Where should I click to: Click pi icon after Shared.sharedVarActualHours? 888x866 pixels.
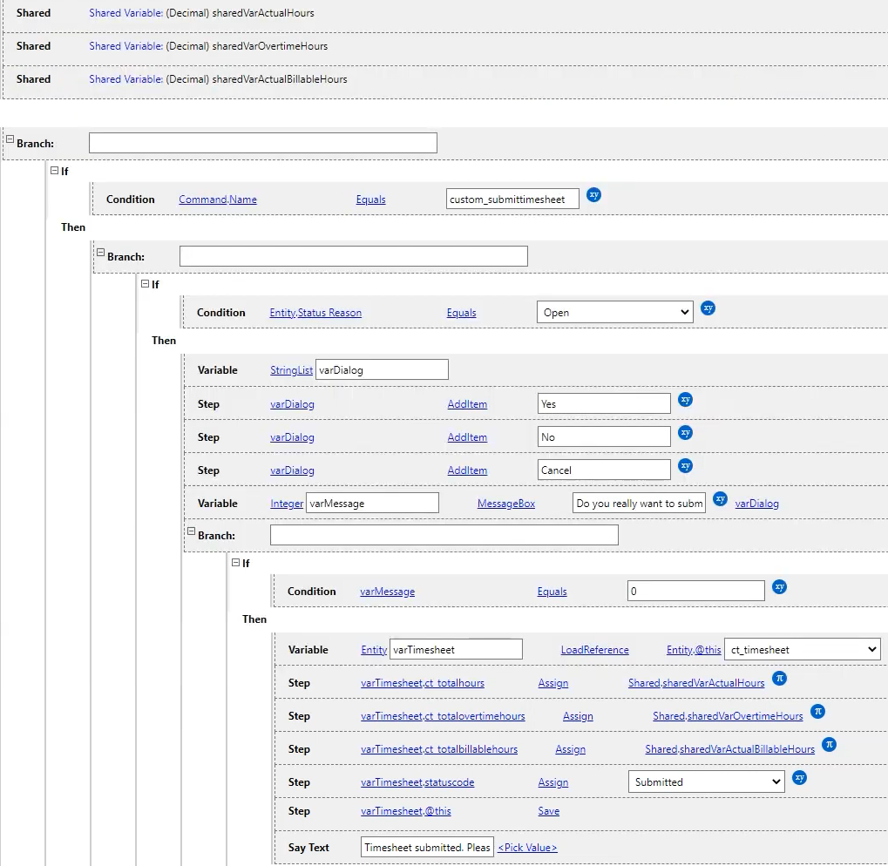(x=779, y=678)
